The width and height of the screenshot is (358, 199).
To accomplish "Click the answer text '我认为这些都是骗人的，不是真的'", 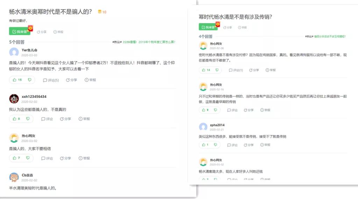I will pyautogui.click(x=37, y=110).
